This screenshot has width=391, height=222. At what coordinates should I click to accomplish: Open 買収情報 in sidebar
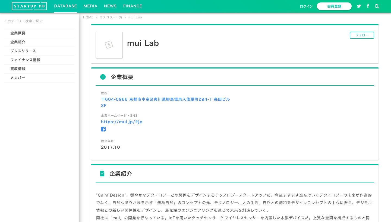tap(39, 69)
